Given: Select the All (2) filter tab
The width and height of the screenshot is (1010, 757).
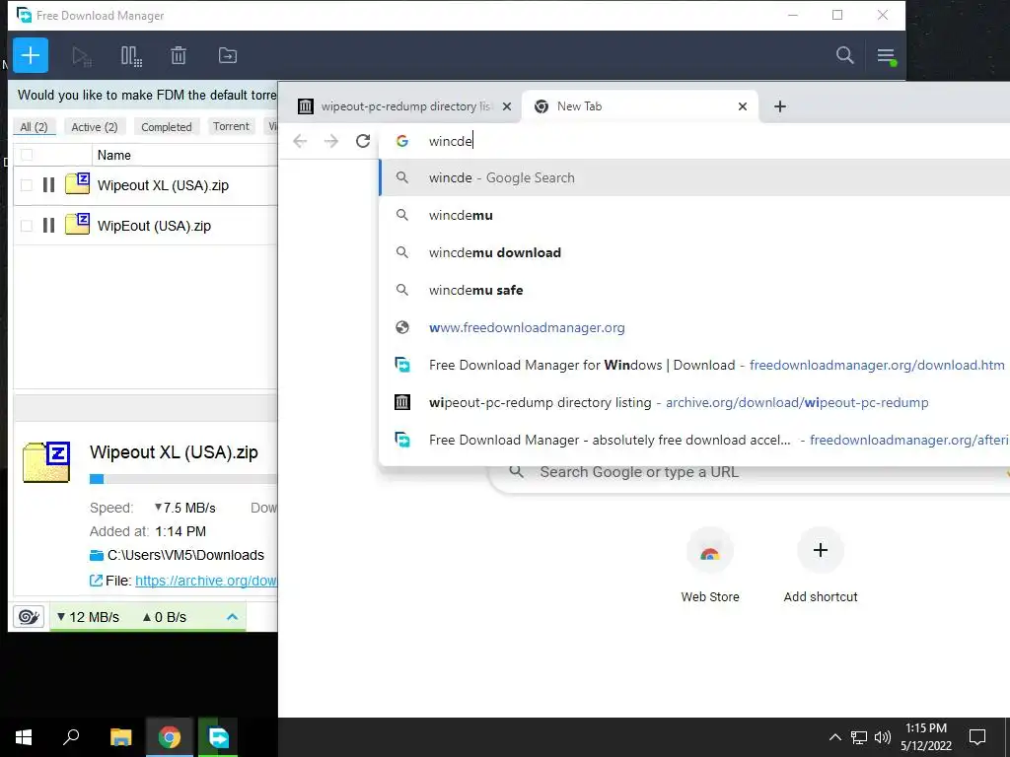Looking at the screenshot, I should 35,127.
